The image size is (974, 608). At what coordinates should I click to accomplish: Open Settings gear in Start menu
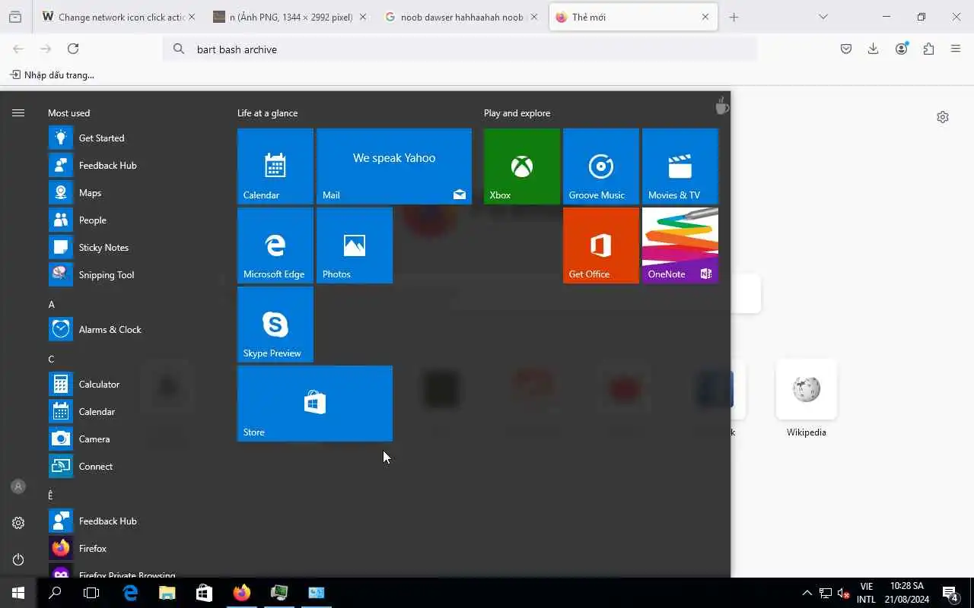18,523
